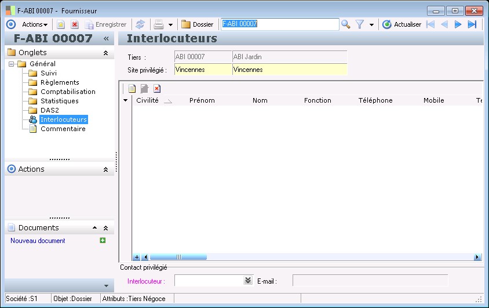Go to last record arrow
The height and width of the screenshot is (308, 489).
pyautogui.click(x=472, y=24)
